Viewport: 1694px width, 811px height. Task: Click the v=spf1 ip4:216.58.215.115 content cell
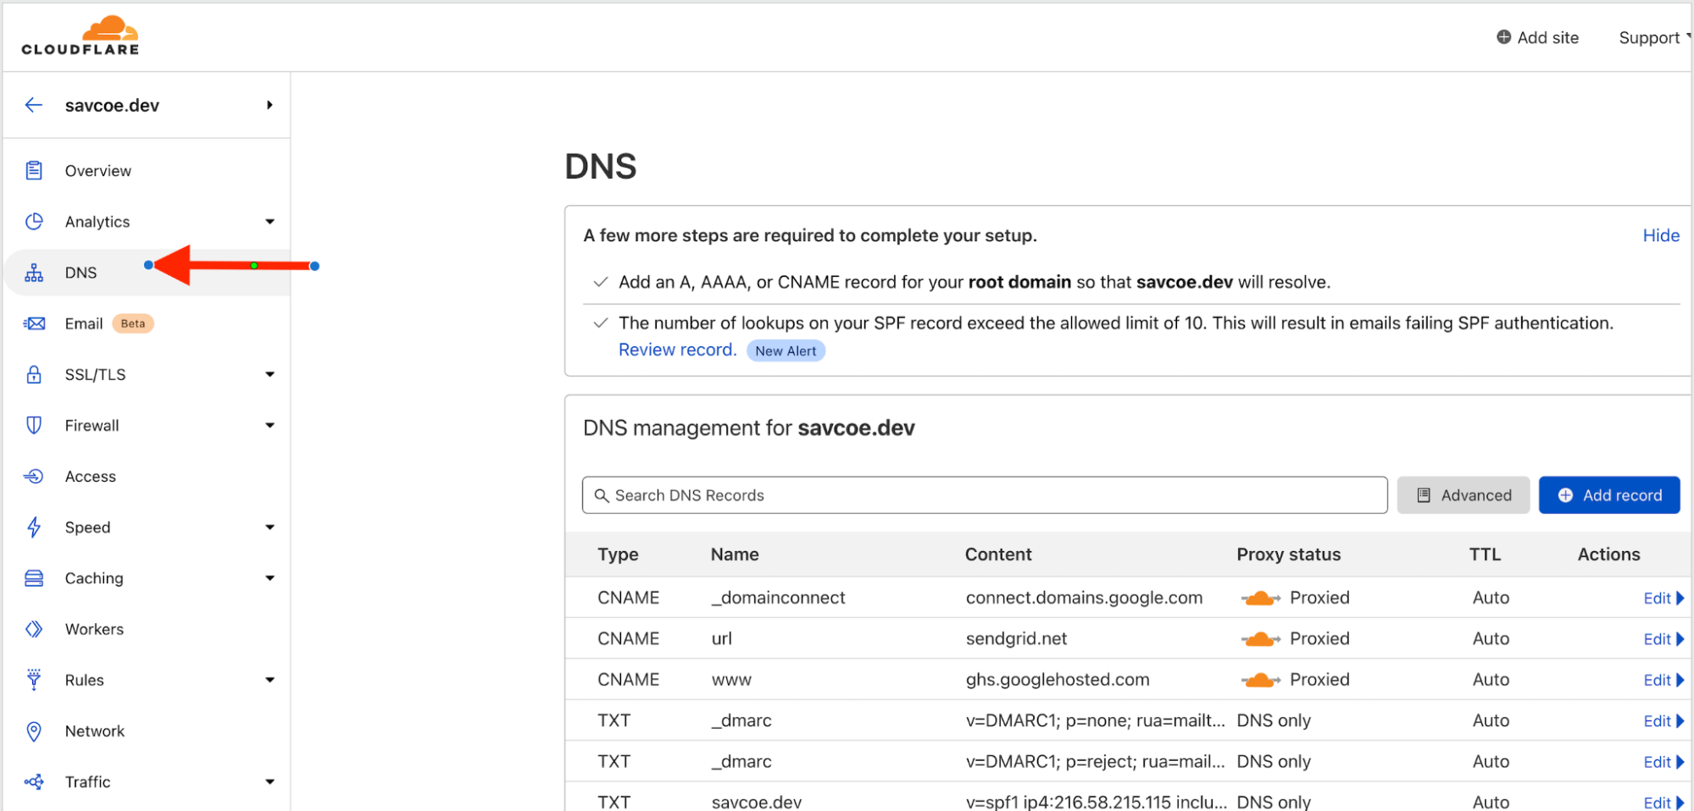coord(1096,802)
